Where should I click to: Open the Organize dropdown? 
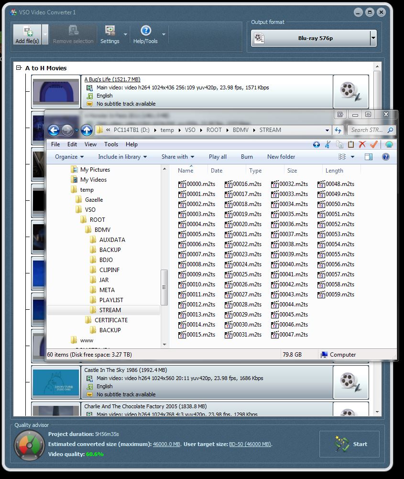pyautogui.click(x=69, y=157)
